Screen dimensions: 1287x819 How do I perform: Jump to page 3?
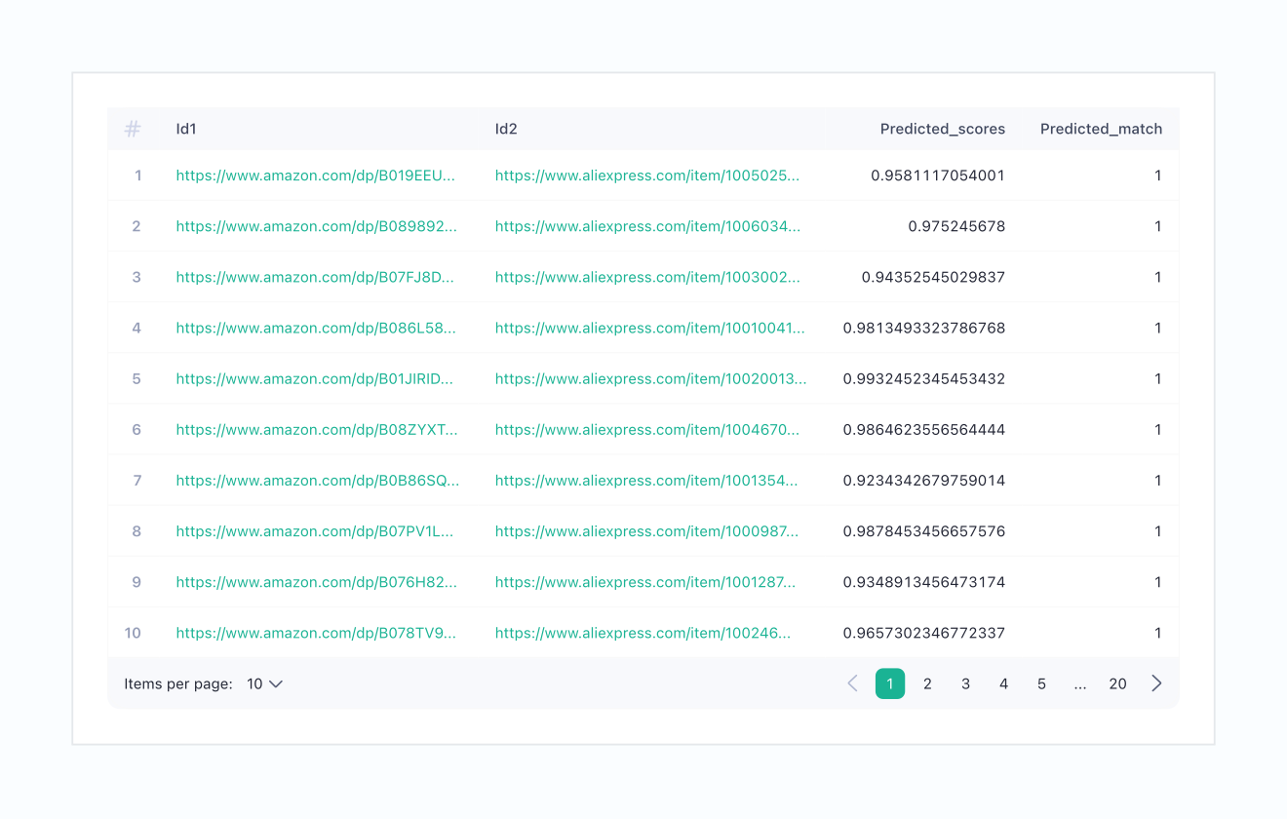click(x=965, y=683)
